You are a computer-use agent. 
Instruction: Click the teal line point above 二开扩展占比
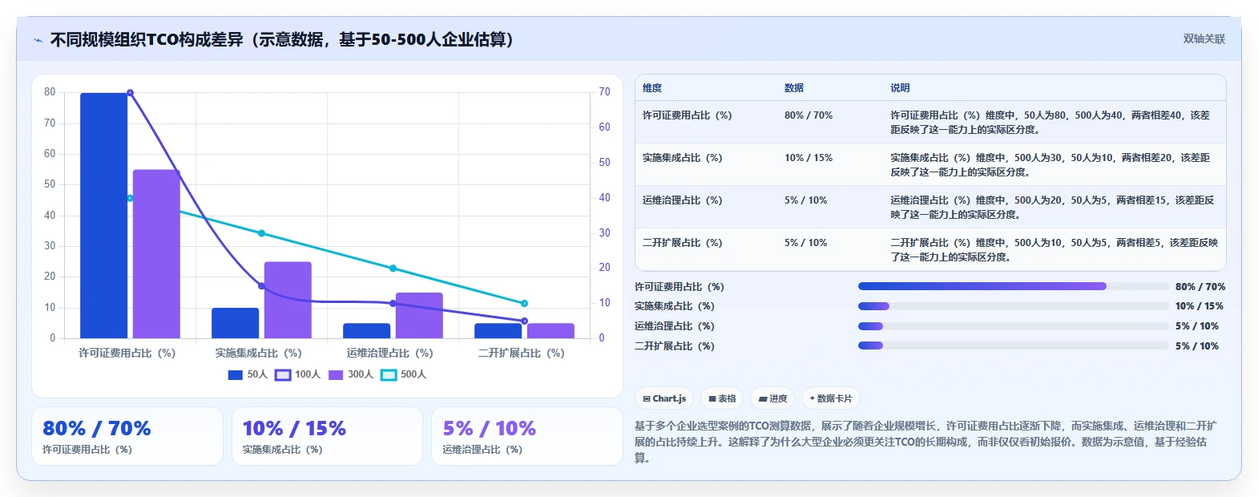point(524,304)
